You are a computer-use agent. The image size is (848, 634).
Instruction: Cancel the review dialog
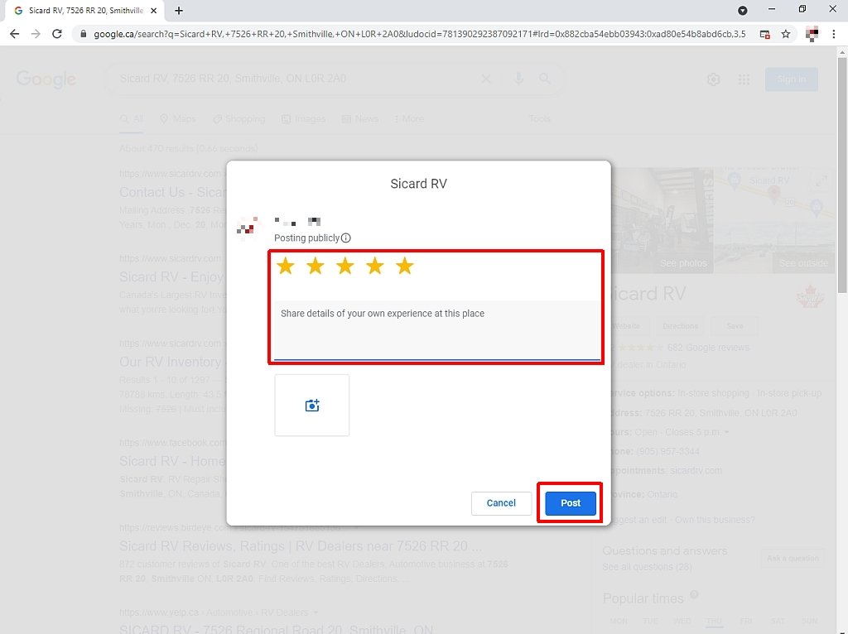pyautogui.click(x=501, y=503)
